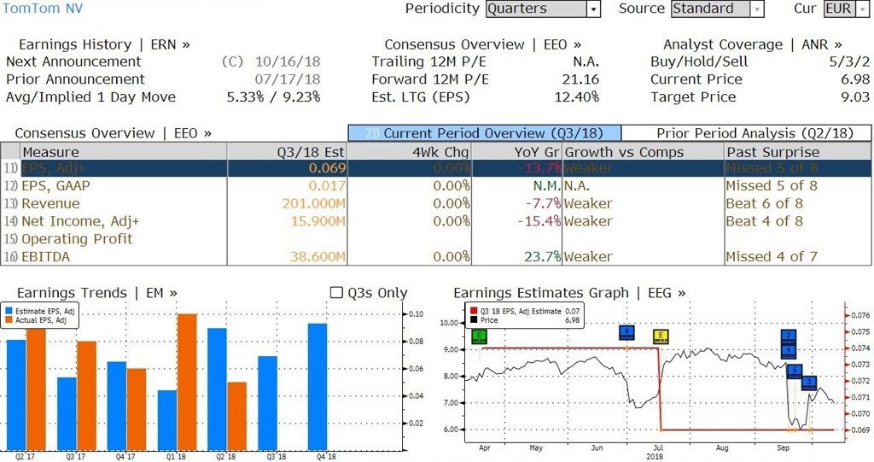This screenshot has width=874, height=462.
Task: Click the red Q3 18 EPS legend swatch
Action: click(x=474, y=312)
